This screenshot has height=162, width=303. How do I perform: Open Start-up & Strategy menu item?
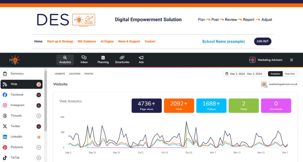pos(60,41)
